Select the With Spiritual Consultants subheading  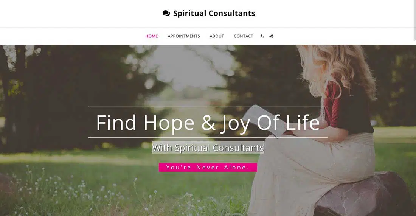click(208, 148)
